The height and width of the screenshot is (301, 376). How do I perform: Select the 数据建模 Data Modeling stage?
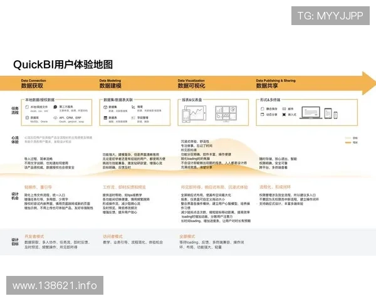click(110, 83)
